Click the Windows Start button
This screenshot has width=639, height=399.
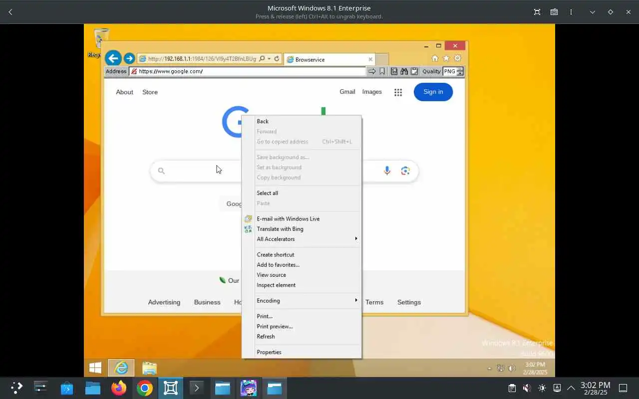95,368
